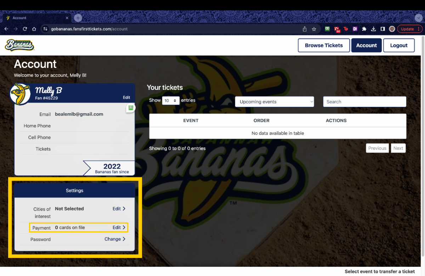Toggle the browser side panel
Viewport: 425px width, 276px height.
(x=382, y=29)
